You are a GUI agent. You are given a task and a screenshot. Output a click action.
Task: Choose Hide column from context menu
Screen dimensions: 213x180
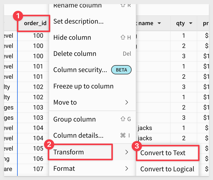pyautogui.click(x=92, y=37)
